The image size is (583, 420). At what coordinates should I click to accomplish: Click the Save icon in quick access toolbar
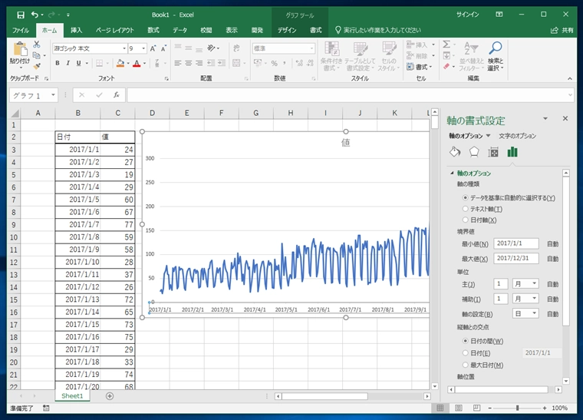click(21, 14)
